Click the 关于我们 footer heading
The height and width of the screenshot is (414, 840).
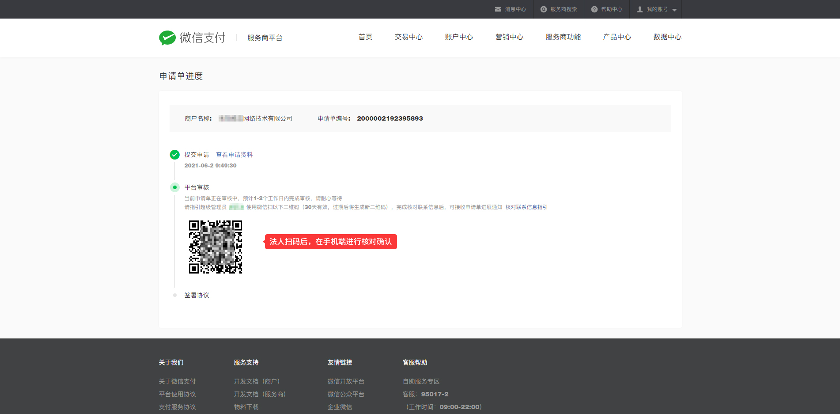(x=171, y=362)
